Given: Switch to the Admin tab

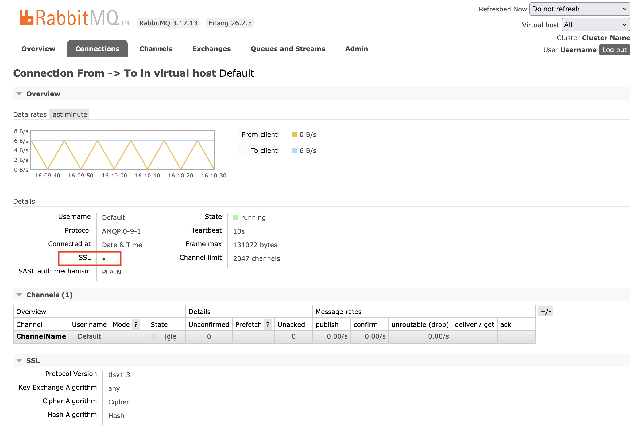Looking at the screenshot, I should tap(356, 49).
